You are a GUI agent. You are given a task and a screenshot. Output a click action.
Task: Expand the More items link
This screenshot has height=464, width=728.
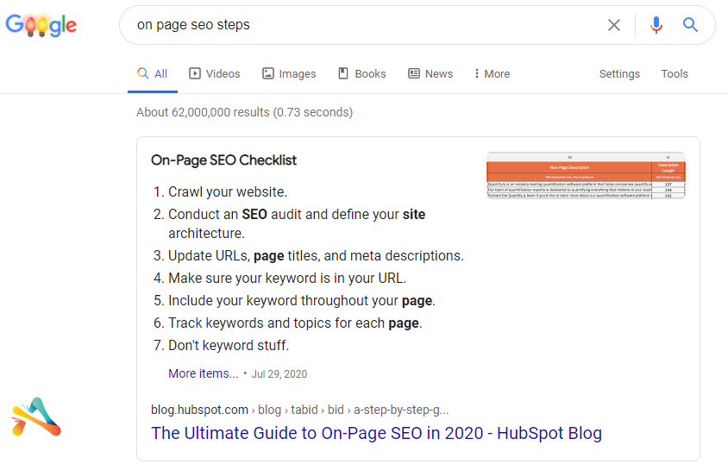204,373
